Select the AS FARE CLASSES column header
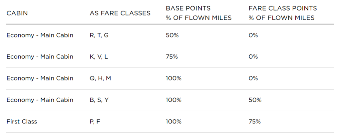 pyautogui.click(x=120, y=13)
